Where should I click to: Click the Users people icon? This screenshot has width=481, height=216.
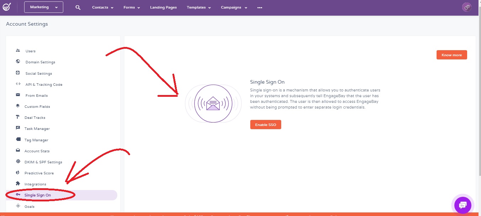click(x=18, y=51)
